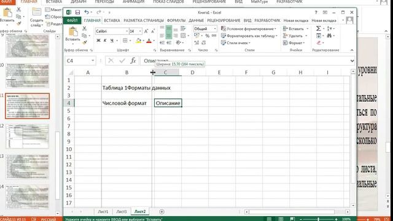Toggle italic К formatting
This screenshot has height=221, width=393.
pos(105,41)
